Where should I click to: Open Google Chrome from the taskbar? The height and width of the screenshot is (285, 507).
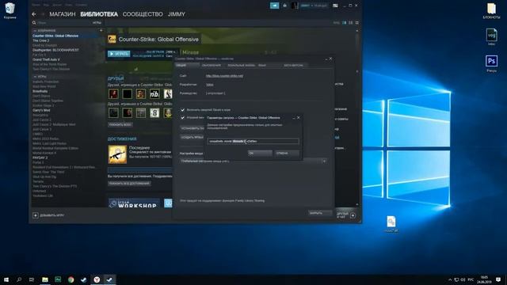pyautogui.click(x=71, y=279)
